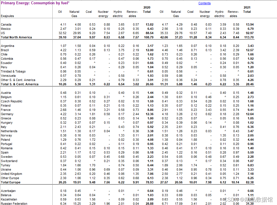Select the Portugal row label

click(x=7, y=144)
